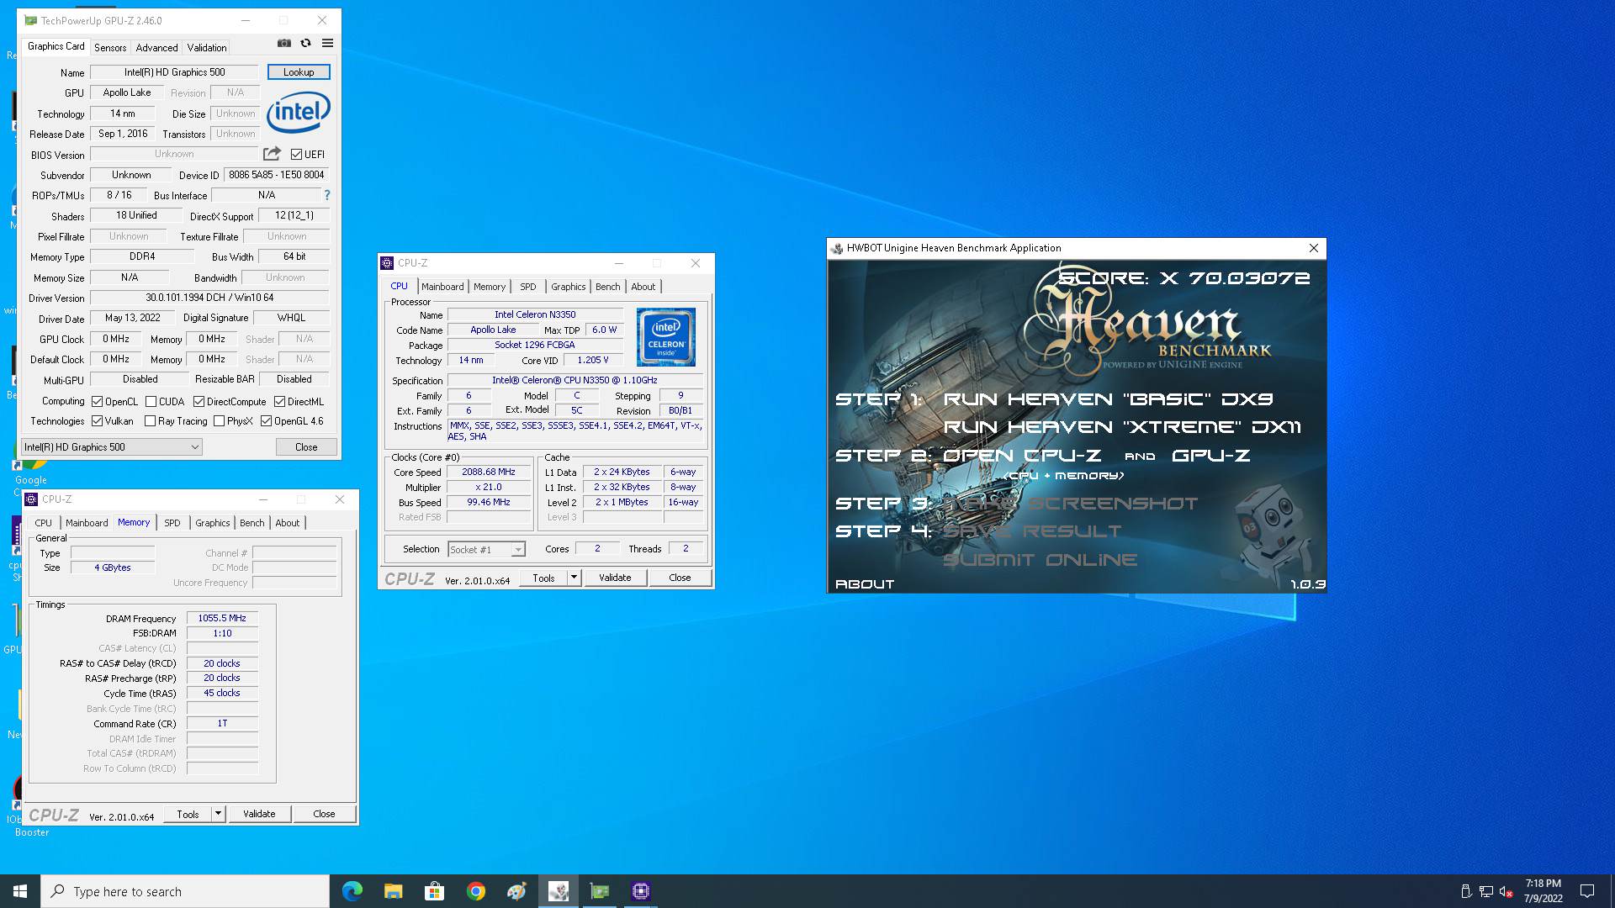Open the GPU-Z hamburger menu
Screen dimensions: 1615x908
[x=328, y=44]
